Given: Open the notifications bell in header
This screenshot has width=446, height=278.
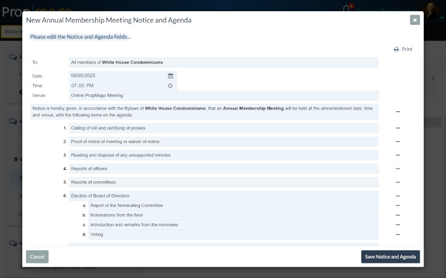Looking at the screenshot, I should coord(346,10).
